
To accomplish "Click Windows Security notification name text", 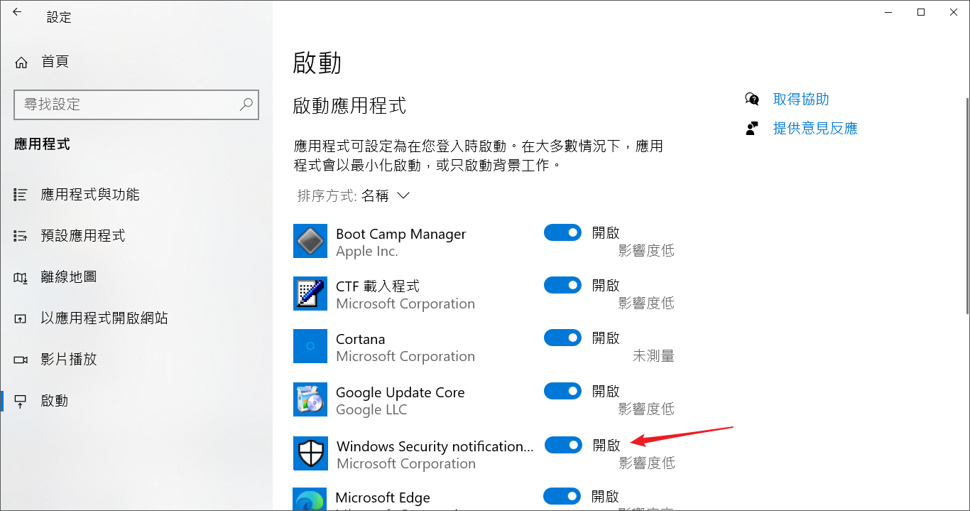I will pyautogui.click(x=435, y=446).
